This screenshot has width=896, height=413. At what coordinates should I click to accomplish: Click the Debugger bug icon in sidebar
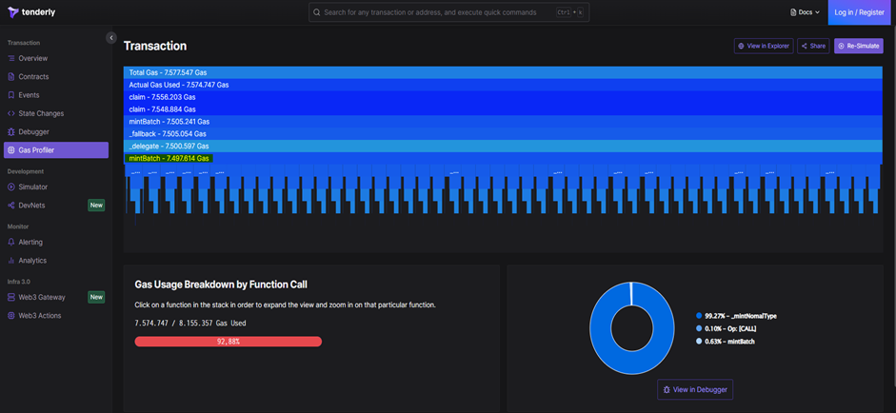(11, 131)
